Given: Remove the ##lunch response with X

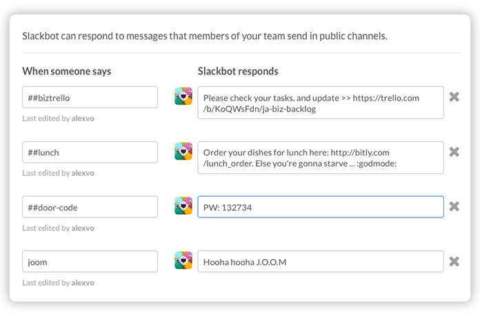Looking at the screenshot, I should [454, 152].
